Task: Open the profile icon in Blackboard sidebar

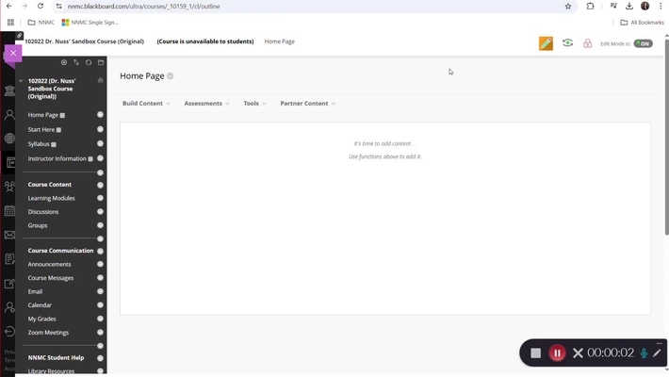Action: (9, 114)
